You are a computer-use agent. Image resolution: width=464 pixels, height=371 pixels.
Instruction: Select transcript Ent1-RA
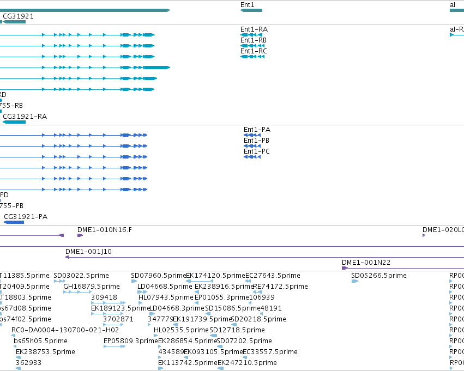pyautogui.click(x=251, y=35)
